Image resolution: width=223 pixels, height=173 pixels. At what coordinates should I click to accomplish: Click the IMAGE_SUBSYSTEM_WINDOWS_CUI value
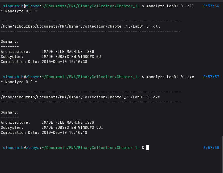[x=72, y=127]
